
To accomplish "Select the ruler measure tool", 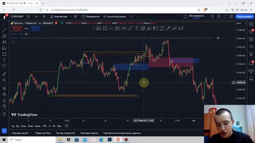I will tap(4, 74).
